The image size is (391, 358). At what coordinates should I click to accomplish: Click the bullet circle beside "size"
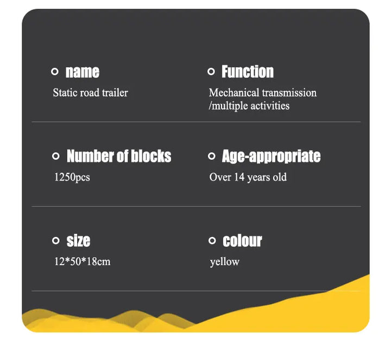tap(55, 241)
